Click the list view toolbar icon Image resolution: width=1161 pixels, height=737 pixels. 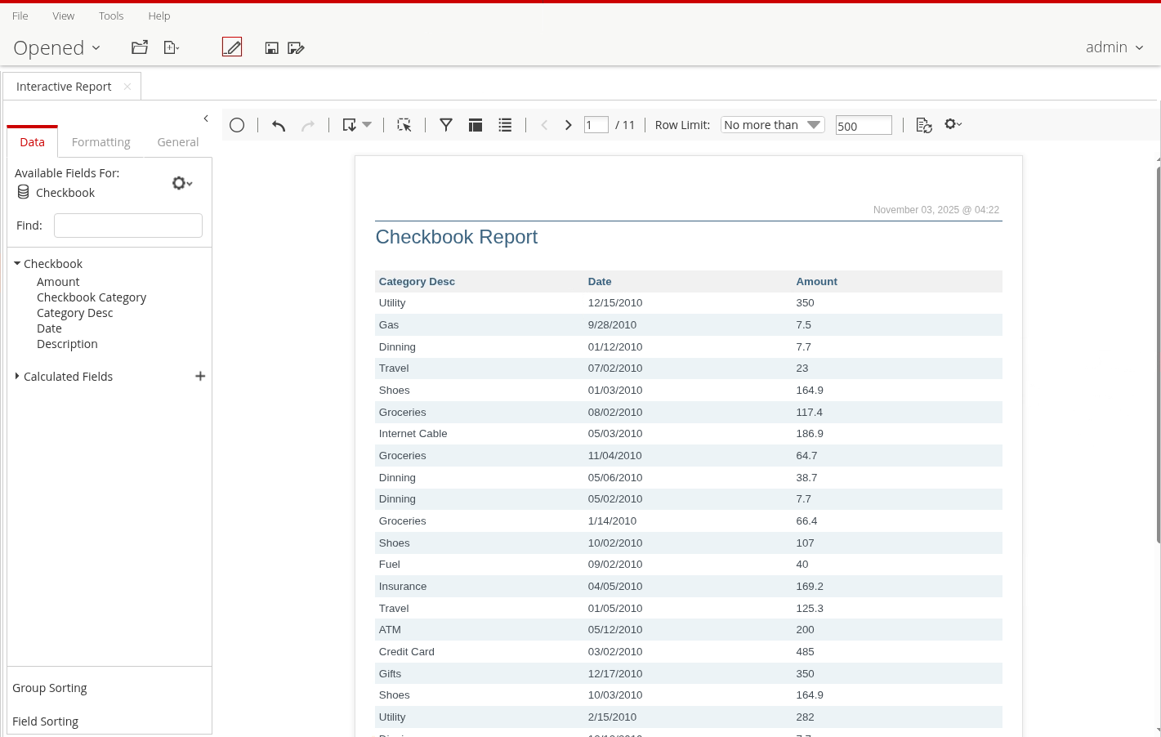505,125
